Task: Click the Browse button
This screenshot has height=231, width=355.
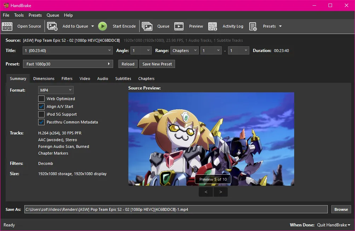Action: pos(341,209)
